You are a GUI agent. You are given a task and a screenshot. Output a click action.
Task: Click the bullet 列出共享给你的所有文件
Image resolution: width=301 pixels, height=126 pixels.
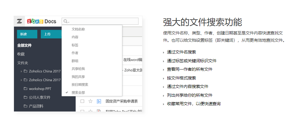(190, 95)
